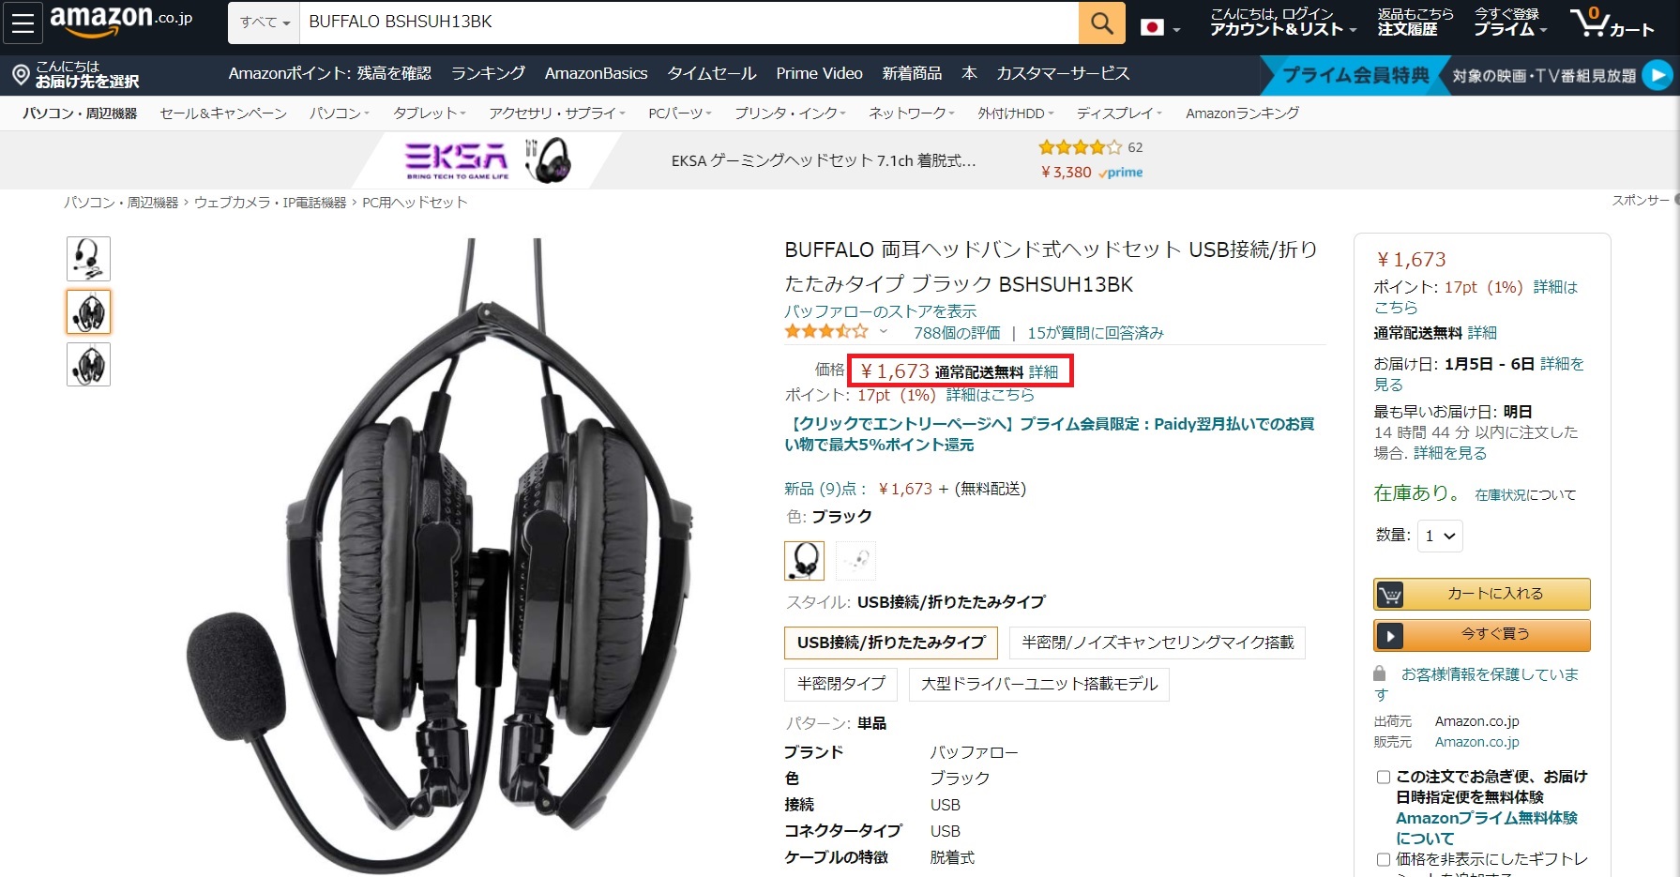This screenshot has width=1680, height=877.
Task: Open the タイムセール nav item
Action: tap(711, 73)
